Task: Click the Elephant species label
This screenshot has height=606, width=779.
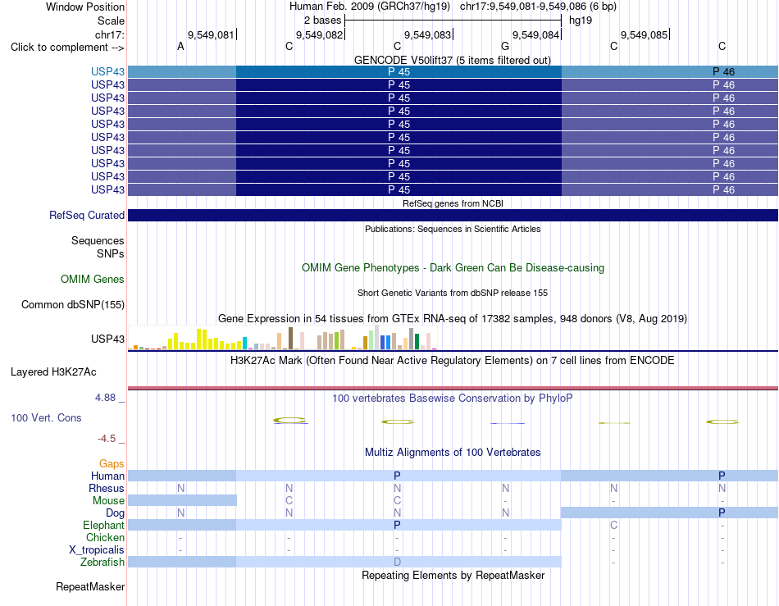Action: point(103,525)
